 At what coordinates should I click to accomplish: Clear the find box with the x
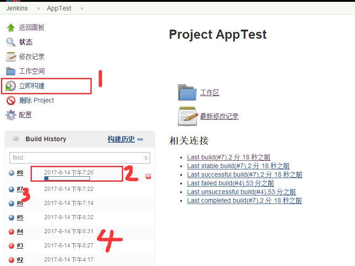(146, 158)
